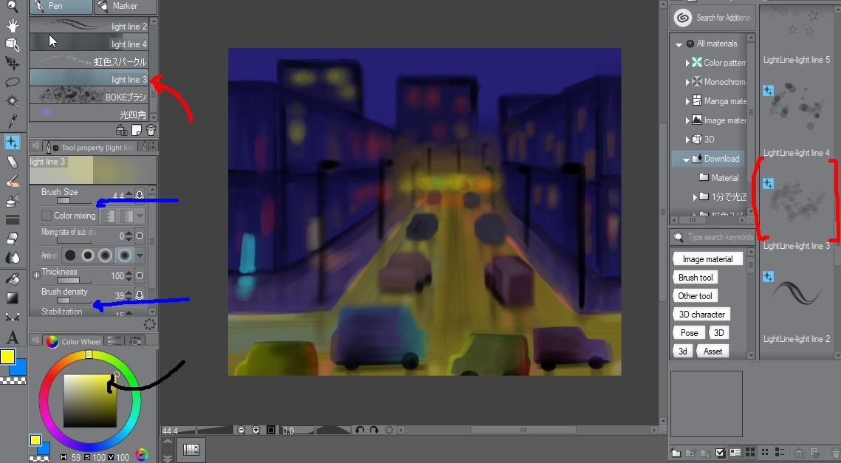Expand the Thickness plus options
Screen dimensions: 841x463
36,275
